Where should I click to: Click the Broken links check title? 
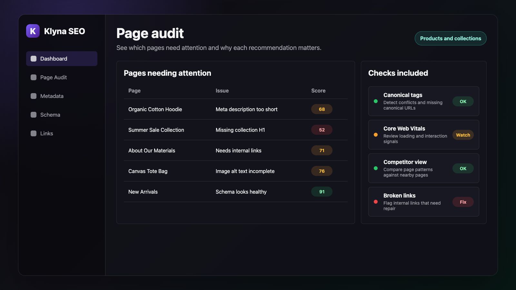tap(399, 196)
